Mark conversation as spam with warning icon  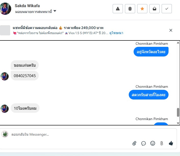[x=118, y=9]
